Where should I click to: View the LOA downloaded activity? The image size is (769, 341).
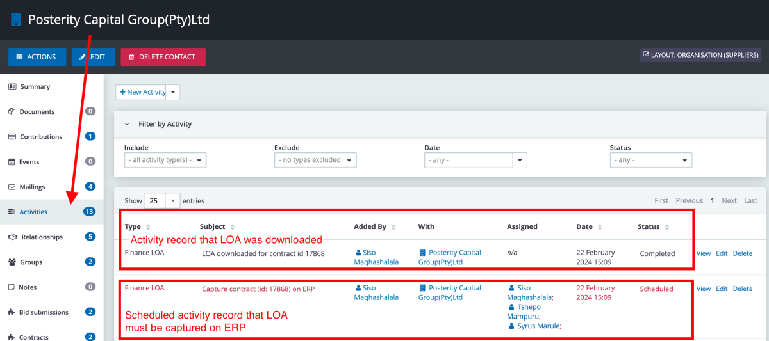704,253
